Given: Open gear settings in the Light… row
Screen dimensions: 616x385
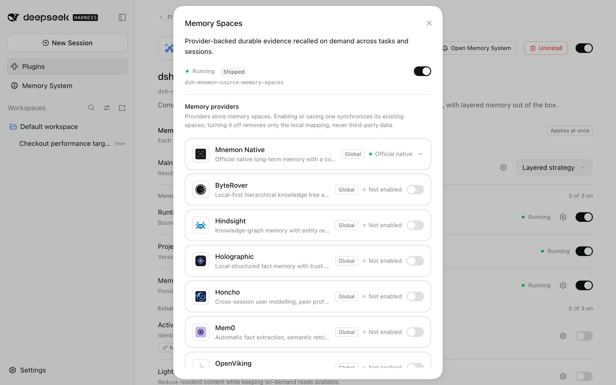Looking at the screenshot, I should pyautogui.click(x=563, y=376).
